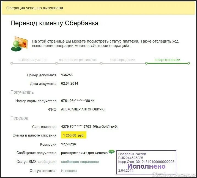The width and height of the screenshot is (197, 178).
Task: Click the highlighted amount 1 250,00 руб.
Action: 74,135
